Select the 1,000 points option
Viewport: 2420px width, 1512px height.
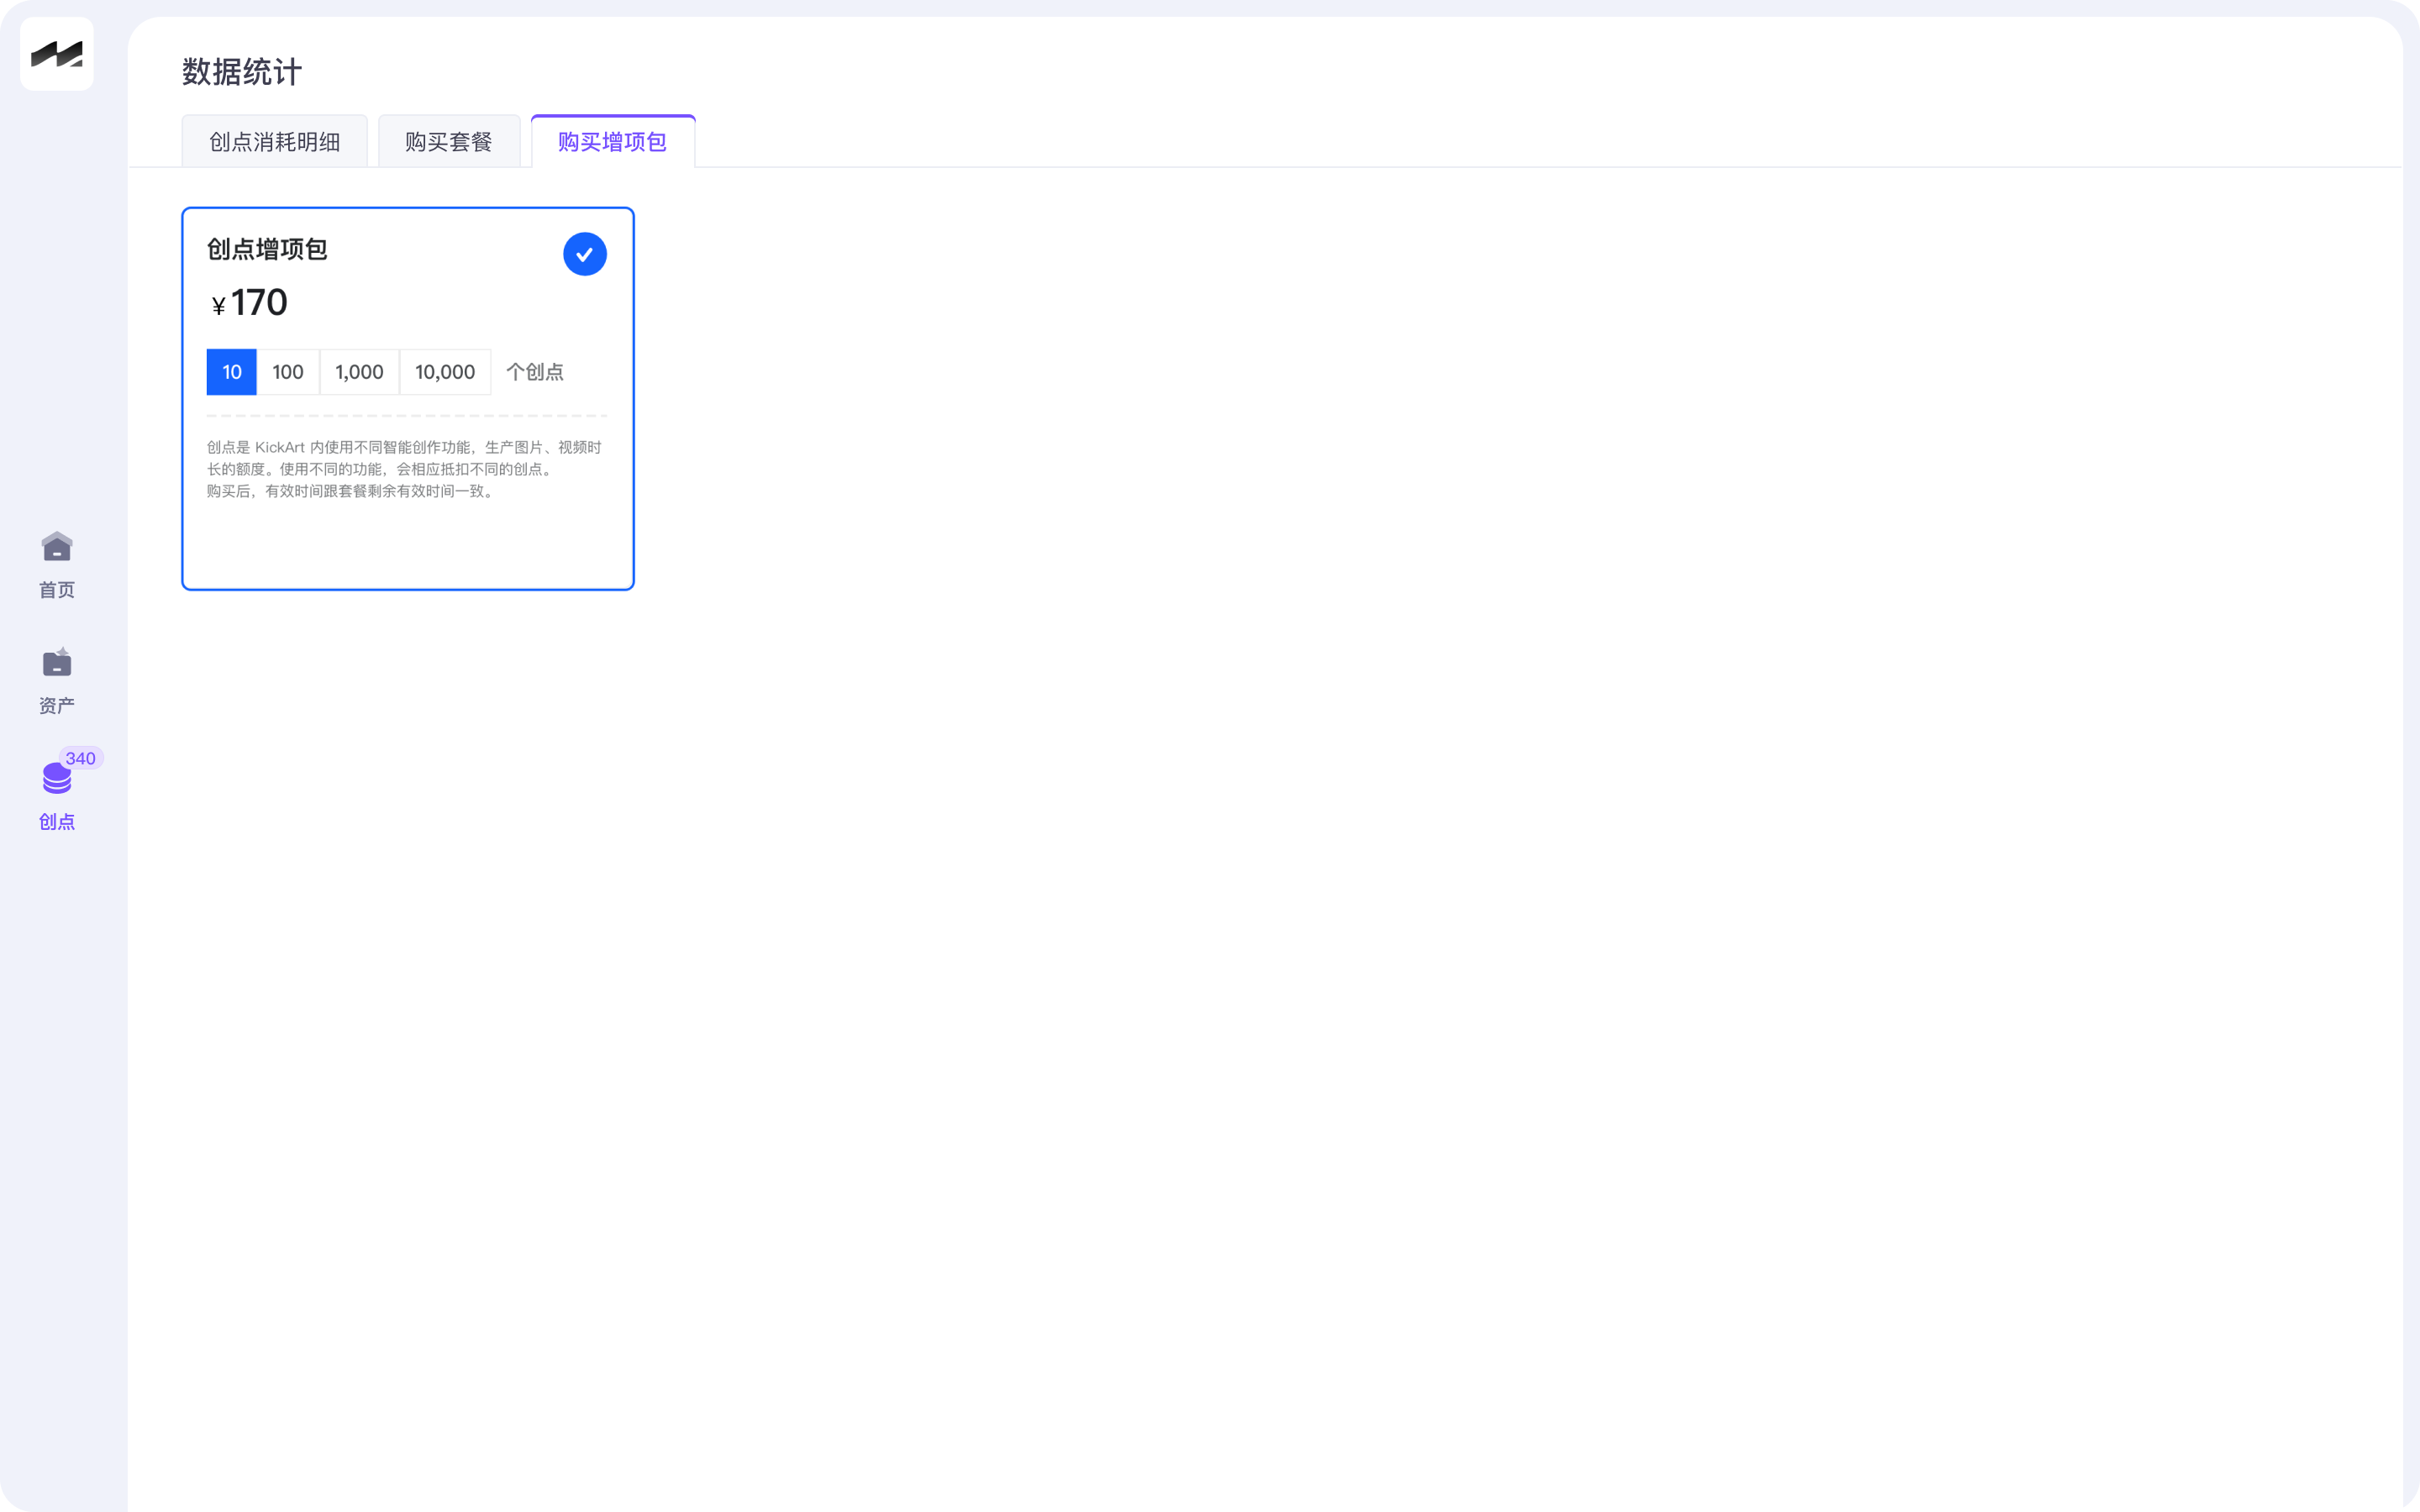359,372
